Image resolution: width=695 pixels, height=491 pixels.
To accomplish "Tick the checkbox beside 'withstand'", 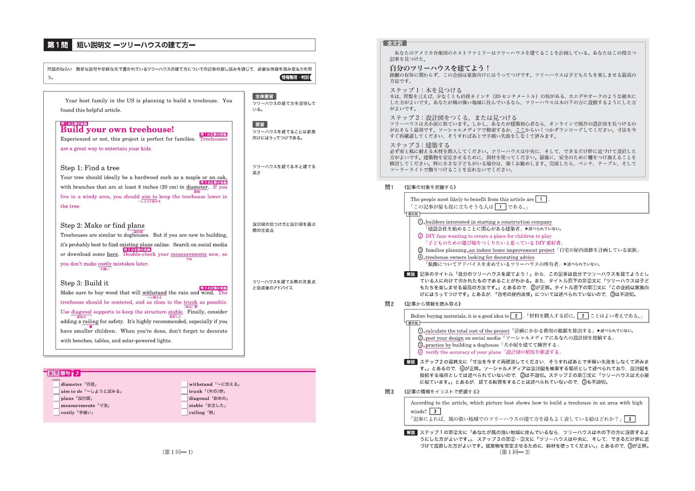I will click(x=184, y=384).
